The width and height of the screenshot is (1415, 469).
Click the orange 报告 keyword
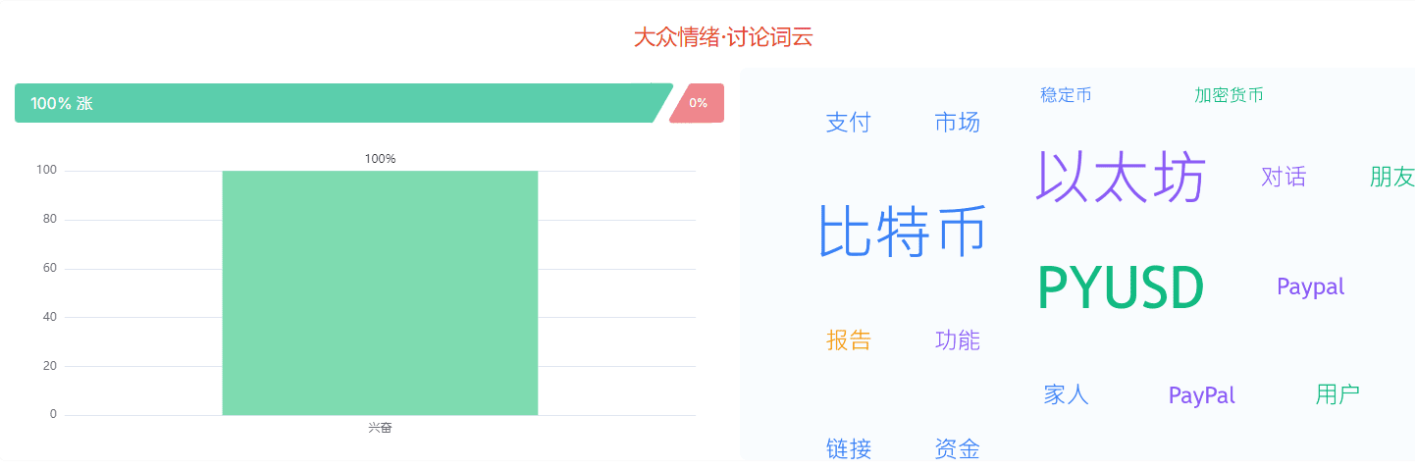[x=848, y=340]
